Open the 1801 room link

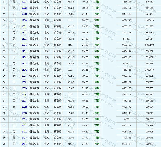(24, 26)
